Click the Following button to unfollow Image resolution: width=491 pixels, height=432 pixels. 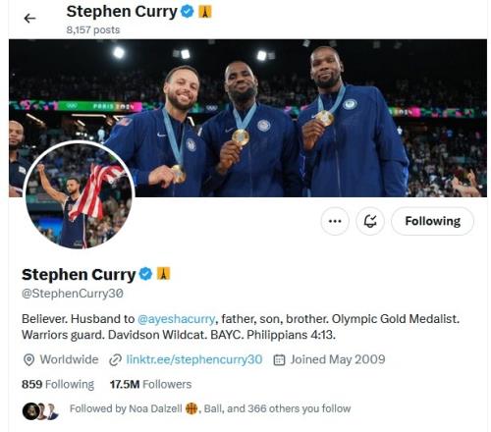click(432, 221)
